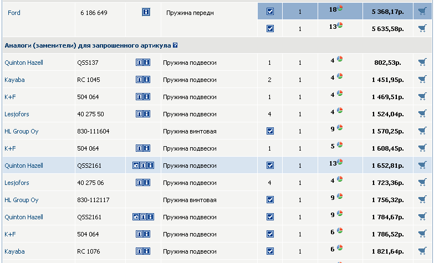Open HL Group Oy link for 830-111604
Screen dimensions: 434x263
click(x=21, y=131)
